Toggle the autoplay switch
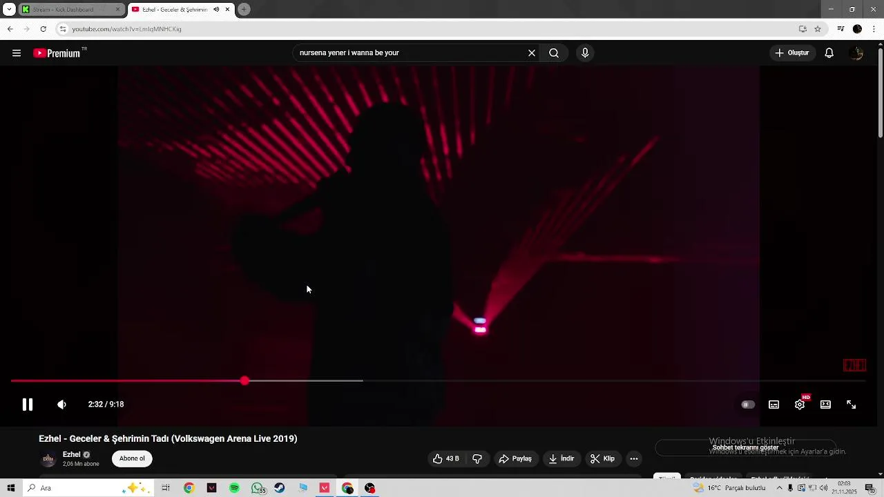This screenshot has height=497, width=884. pos(748,405)
